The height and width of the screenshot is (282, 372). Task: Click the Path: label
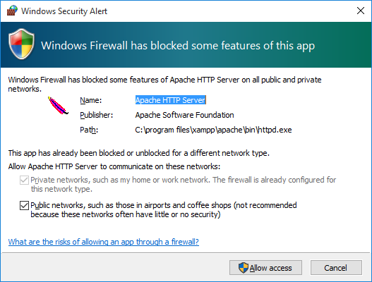(x=89, y=130)
